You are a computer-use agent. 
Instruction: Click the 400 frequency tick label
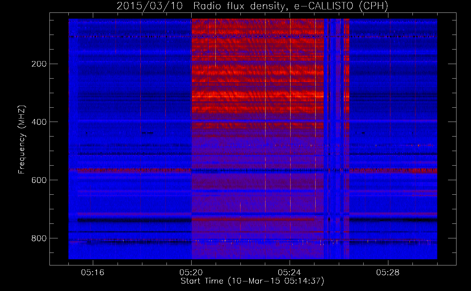point(39,122)
